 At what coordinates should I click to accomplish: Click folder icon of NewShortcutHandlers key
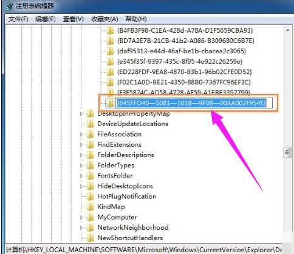90,238
